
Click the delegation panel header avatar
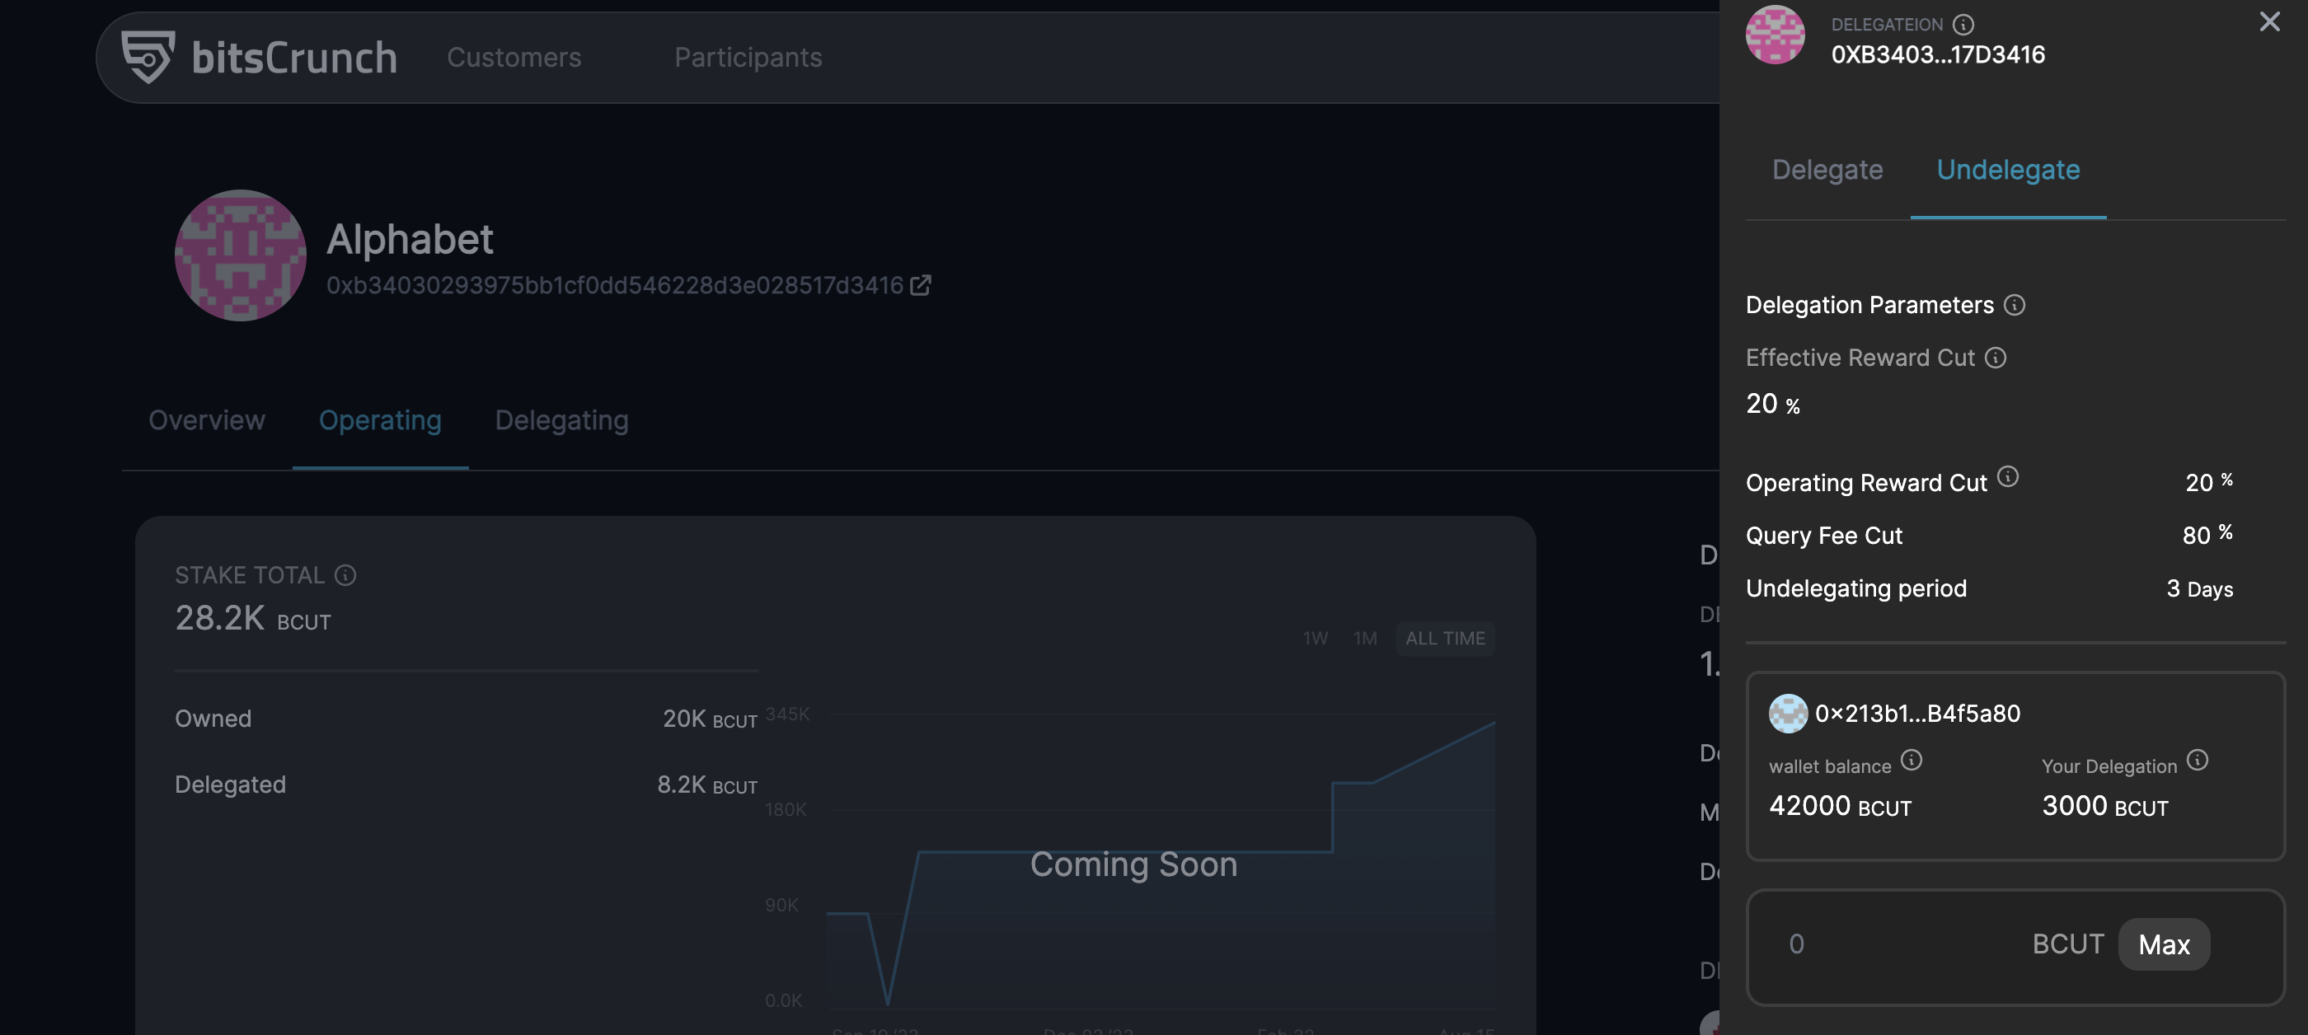point(1775,35)
